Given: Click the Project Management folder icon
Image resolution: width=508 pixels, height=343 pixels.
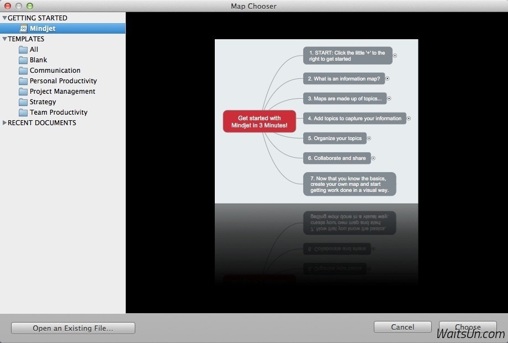Looking at the screenshot, I should pos(23,92).
